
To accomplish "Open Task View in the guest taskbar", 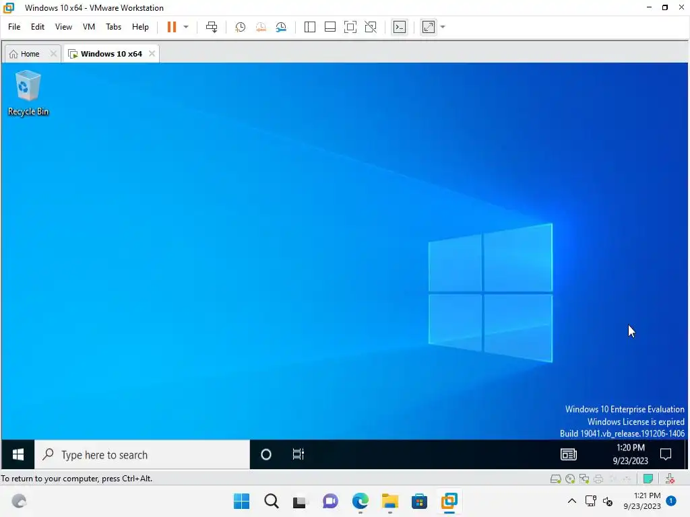I will click(299, 454).
